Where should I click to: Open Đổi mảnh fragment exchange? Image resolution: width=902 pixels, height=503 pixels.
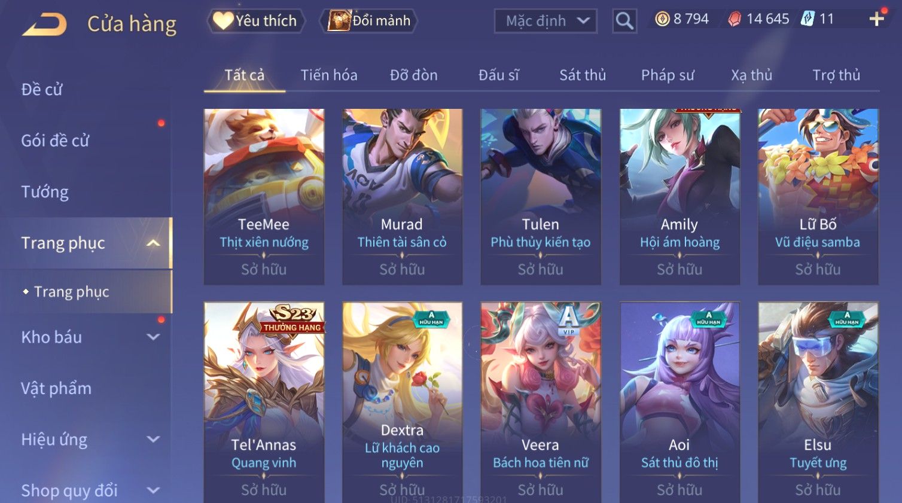pyautogui.click(x=368, y=21)
